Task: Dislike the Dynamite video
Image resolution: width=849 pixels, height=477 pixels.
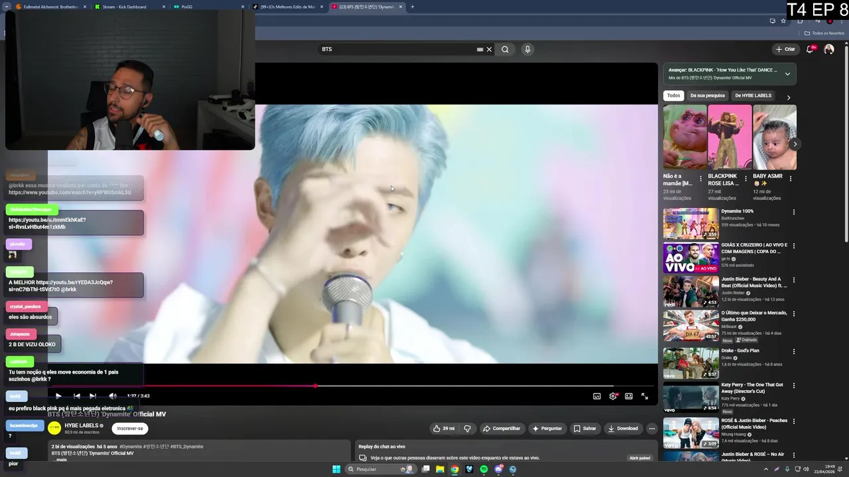Action: (467, 429)
